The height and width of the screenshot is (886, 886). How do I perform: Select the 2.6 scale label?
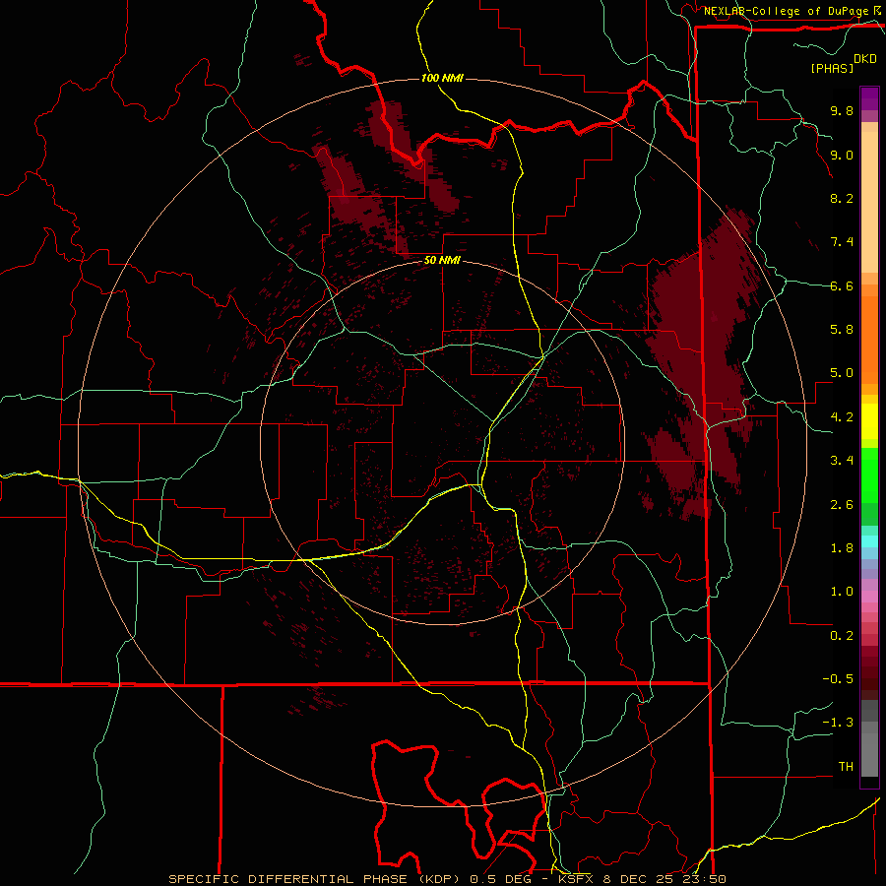pyautogui.click(x=842, y=505)
